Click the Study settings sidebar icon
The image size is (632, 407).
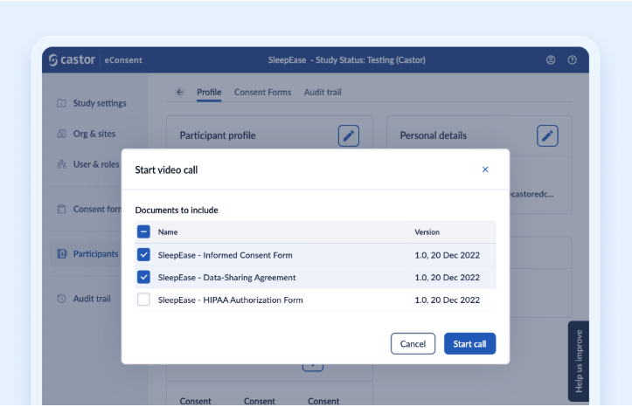click(61, 103)
